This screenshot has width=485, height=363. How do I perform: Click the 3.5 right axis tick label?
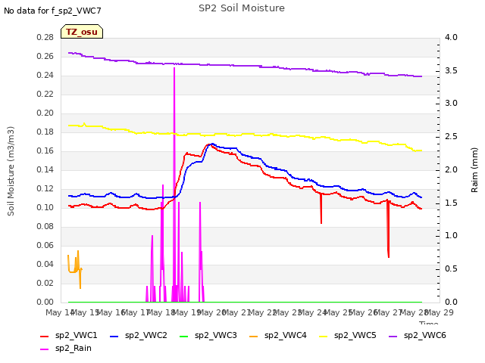451,70
